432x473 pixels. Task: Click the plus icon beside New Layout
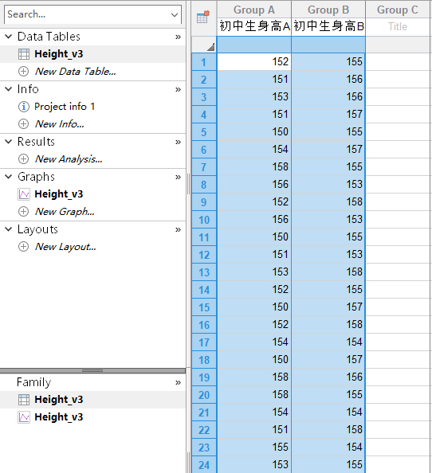[x=24, y=247]
